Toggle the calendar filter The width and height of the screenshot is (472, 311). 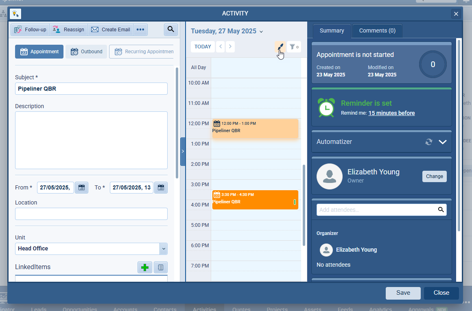(x=294, y=46)
